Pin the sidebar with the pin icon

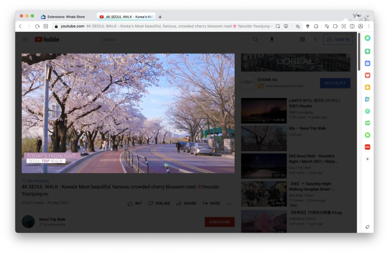pyautogui.click(x=367, y=227)
